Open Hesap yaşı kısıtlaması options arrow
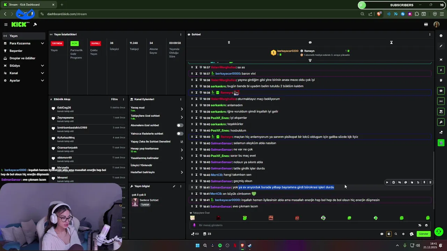The width and height of the screenshot is (447, 251). click(182, 150)
